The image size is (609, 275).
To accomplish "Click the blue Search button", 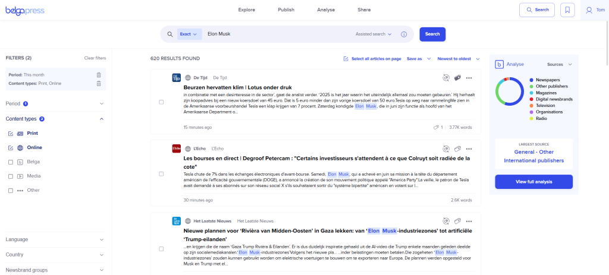I will tap(432, 34).
